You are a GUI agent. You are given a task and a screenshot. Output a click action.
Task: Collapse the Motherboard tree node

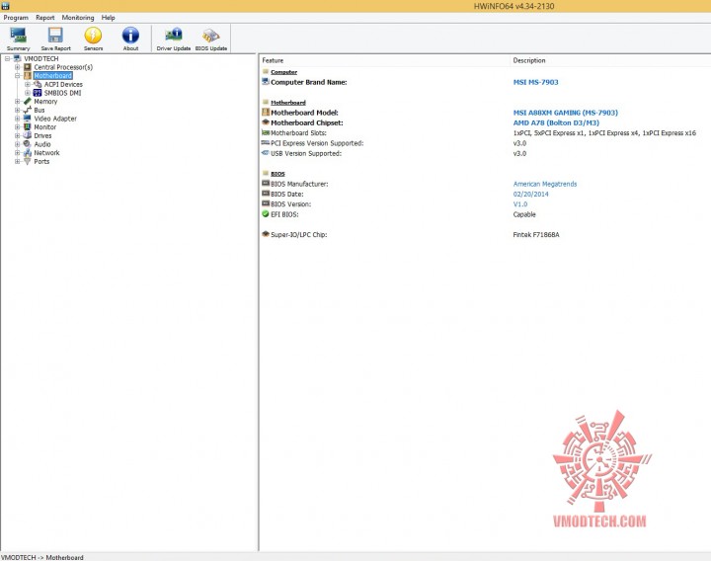17,76
